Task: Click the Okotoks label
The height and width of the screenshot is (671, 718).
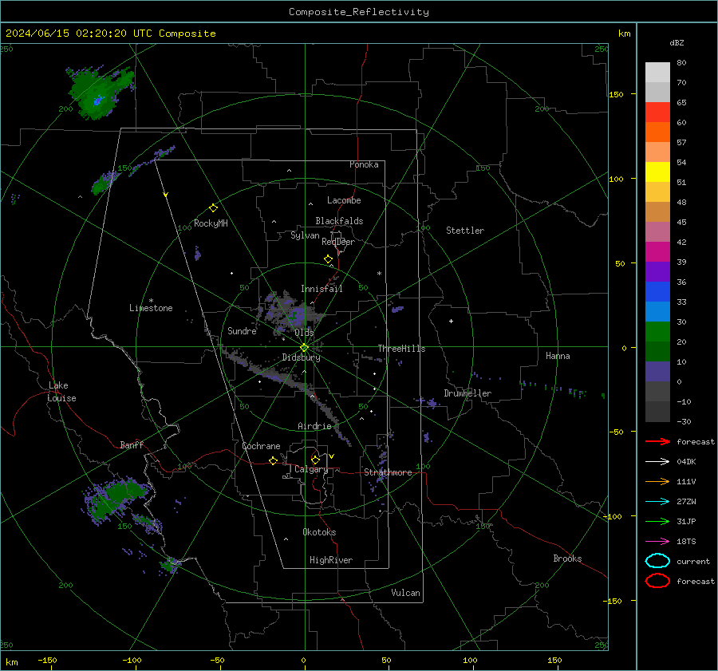Action: point(319,532)
